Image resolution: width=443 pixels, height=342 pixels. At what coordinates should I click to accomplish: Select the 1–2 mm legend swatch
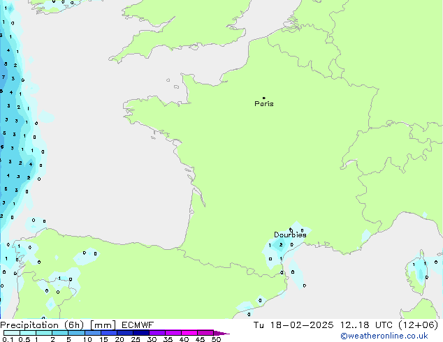pos(44,333)
